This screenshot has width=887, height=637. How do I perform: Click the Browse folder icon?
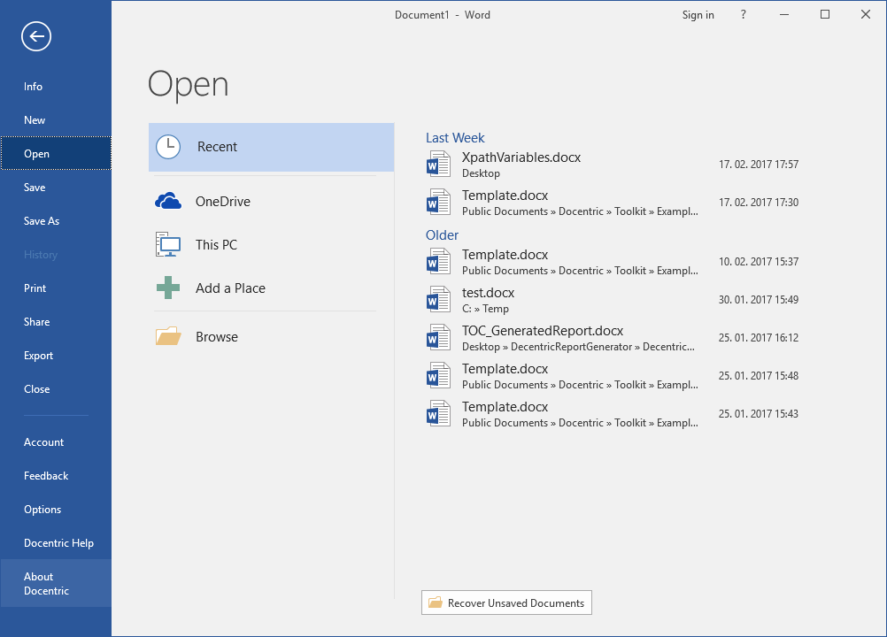point(168,336)
